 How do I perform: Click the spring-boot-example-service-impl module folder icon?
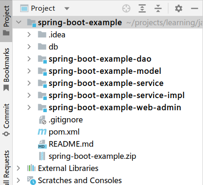(42, 96)
